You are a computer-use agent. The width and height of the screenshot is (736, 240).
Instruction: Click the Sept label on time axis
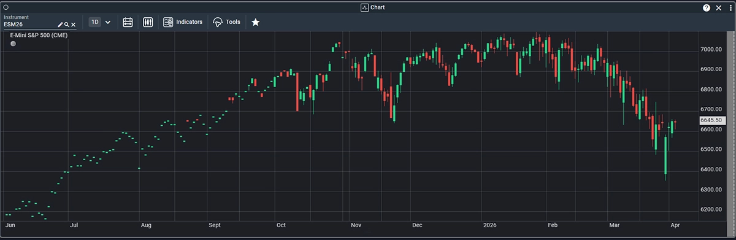215,226
